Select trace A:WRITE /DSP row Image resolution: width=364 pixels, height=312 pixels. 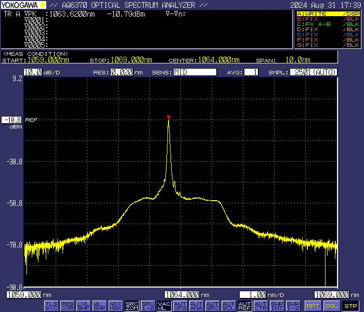[328, 14]
